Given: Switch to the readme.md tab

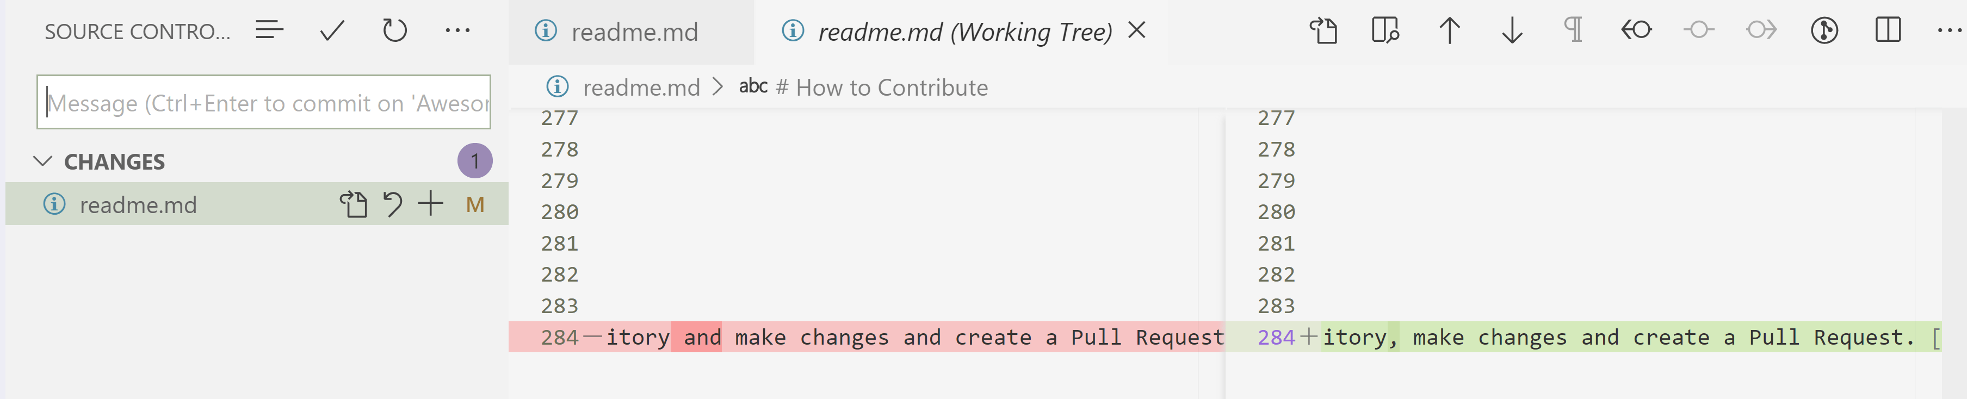Looking at the screenshot, I should pyautogui.click(x=633, y=32).
